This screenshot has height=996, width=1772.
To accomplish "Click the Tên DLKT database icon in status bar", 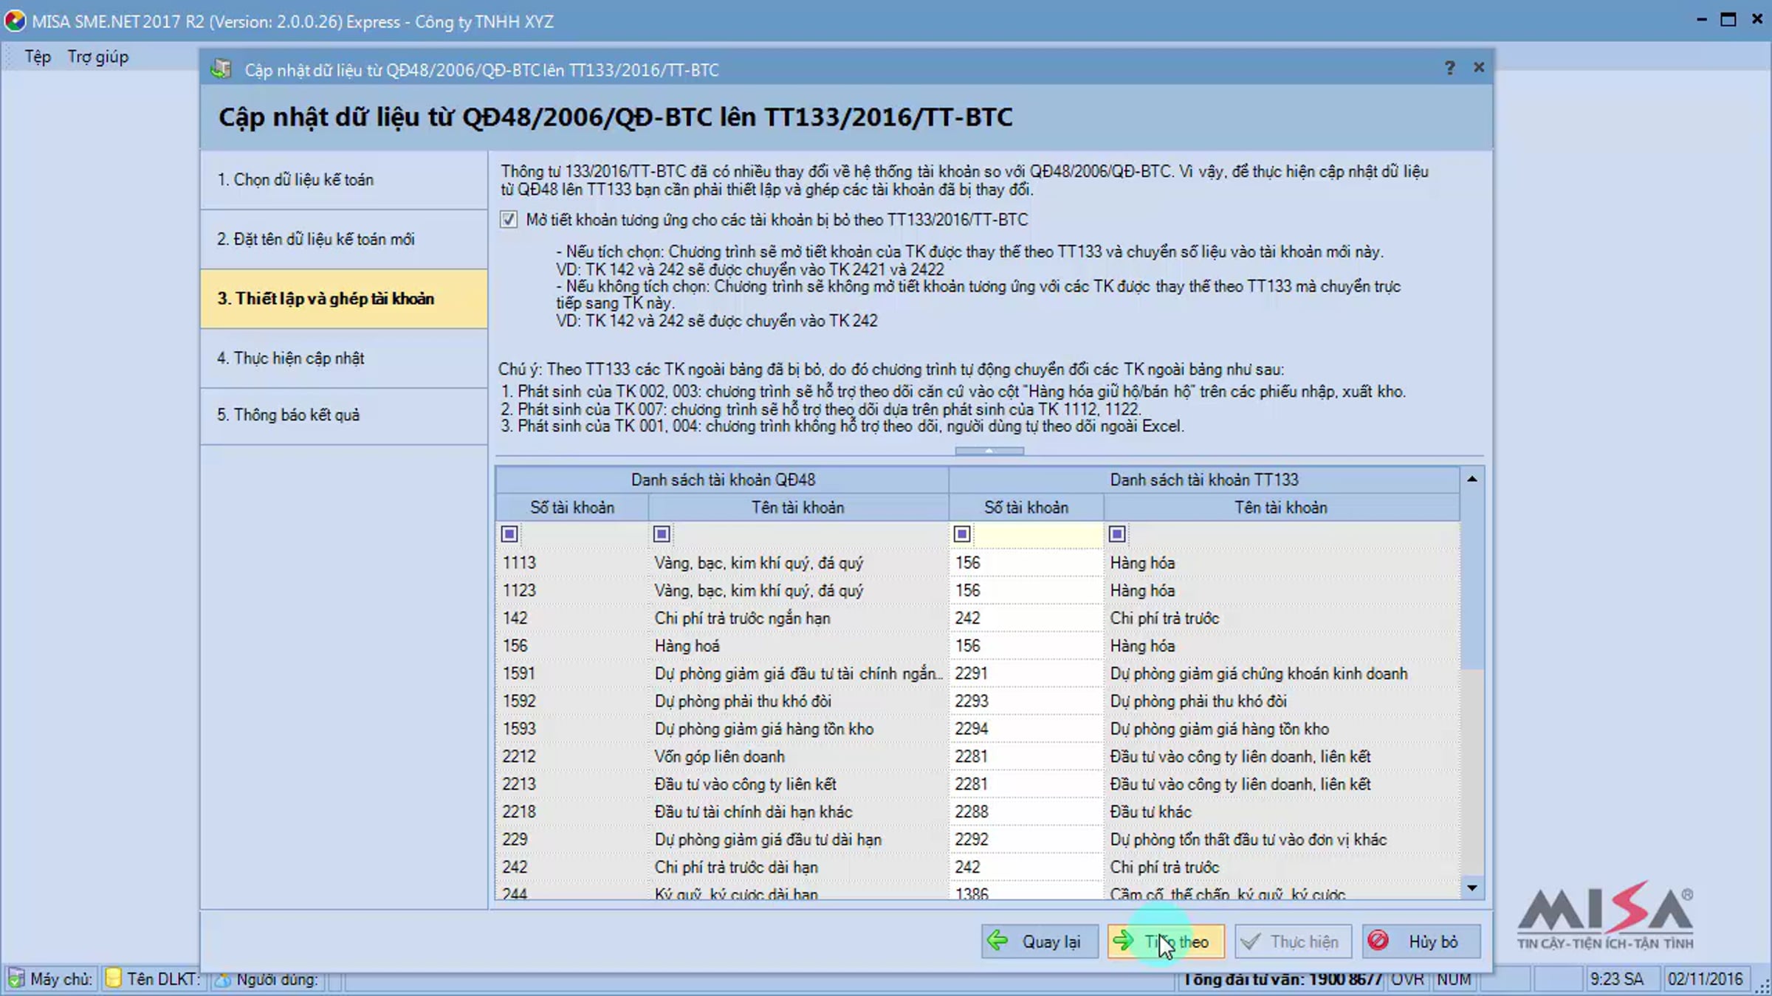I will click(113, 979).
